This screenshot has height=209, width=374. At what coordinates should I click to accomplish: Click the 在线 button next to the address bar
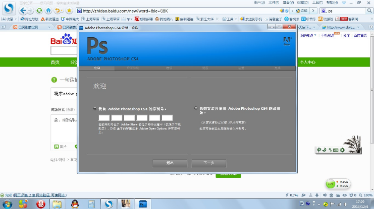(302, 11)
